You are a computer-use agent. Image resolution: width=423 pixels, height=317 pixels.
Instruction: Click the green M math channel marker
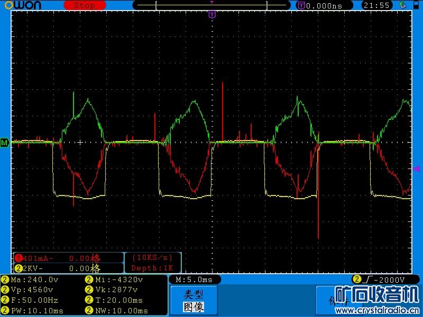pyautogui.click(x=5, y=143)
